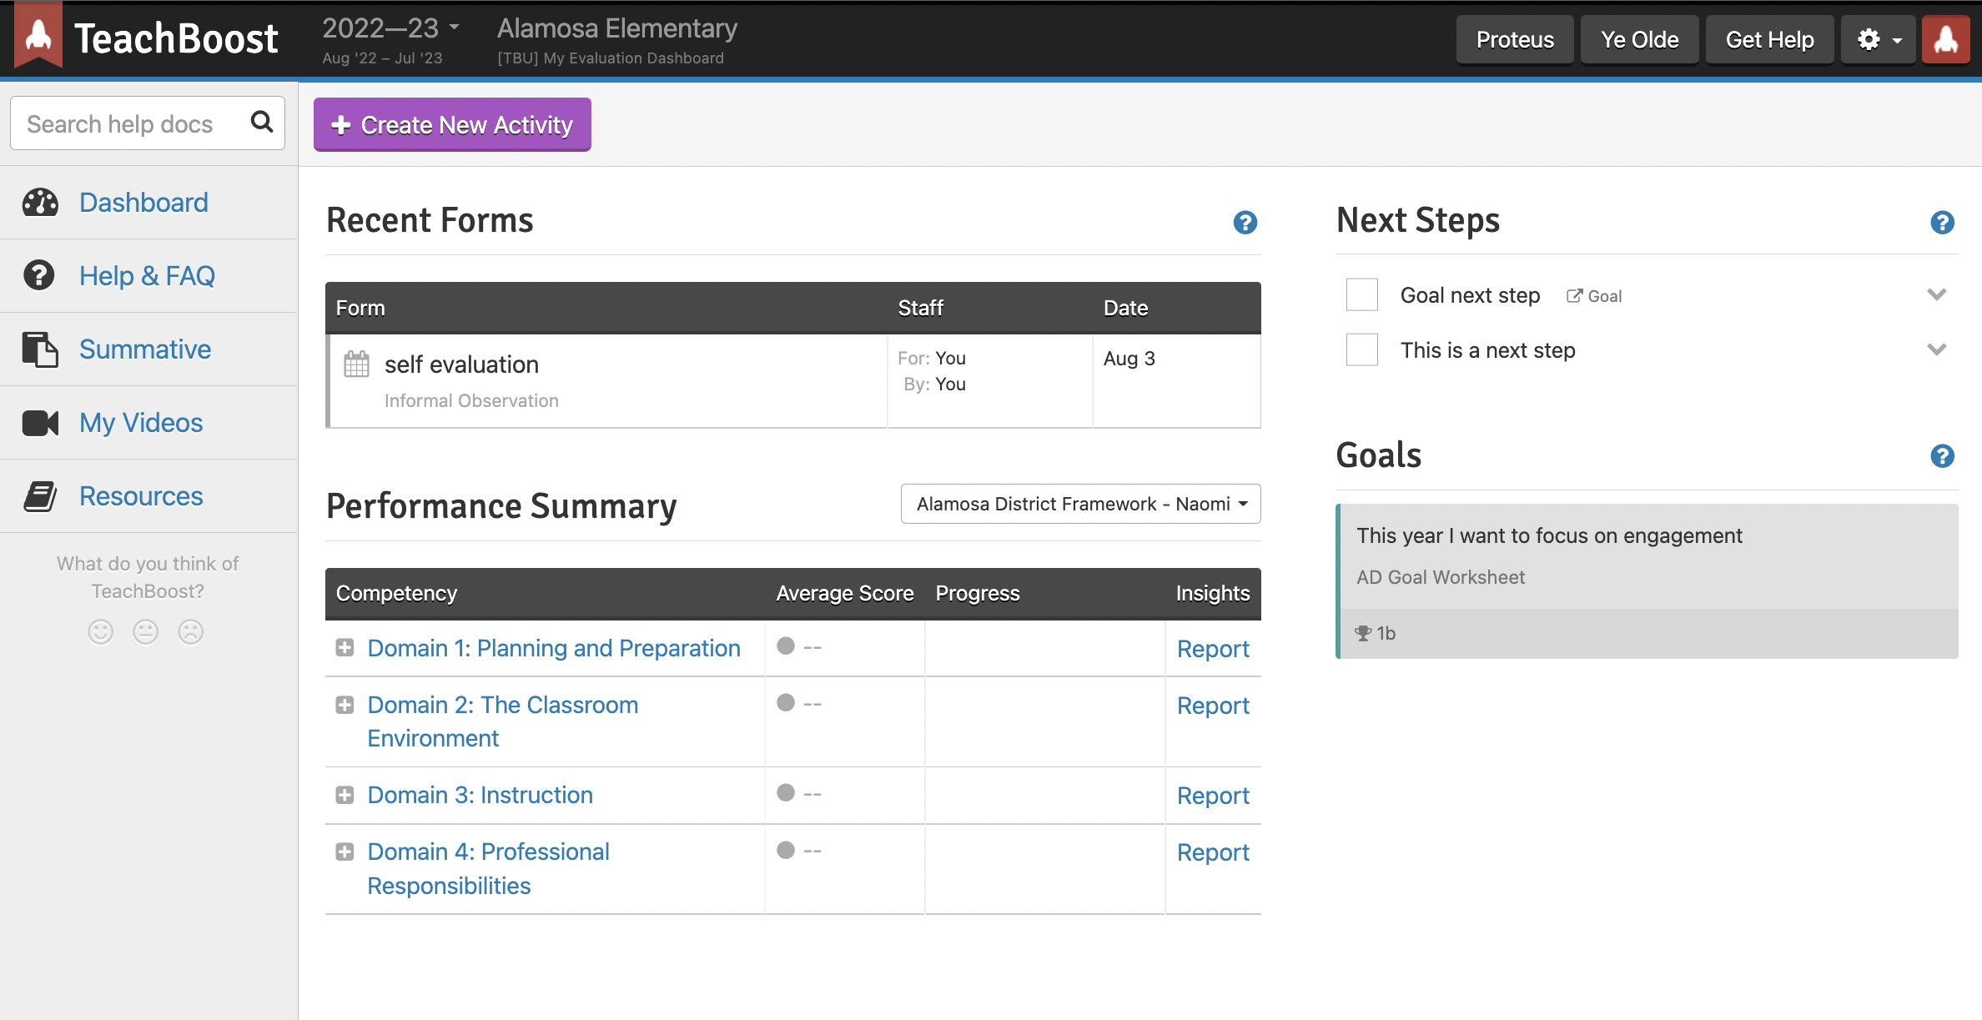Open Domain 2: The Classroom Environment link
The width and height of the screenshot is (1982, 1020).
503,721
